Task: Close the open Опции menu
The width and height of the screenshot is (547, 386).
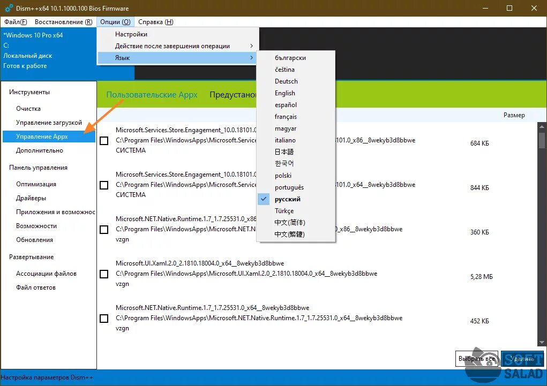Action: [115, 22]
